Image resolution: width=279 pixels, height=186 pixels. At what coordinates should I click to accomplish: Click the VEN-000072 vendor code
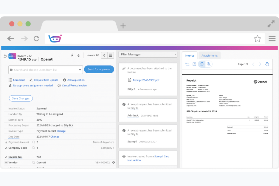click(103, 162)
